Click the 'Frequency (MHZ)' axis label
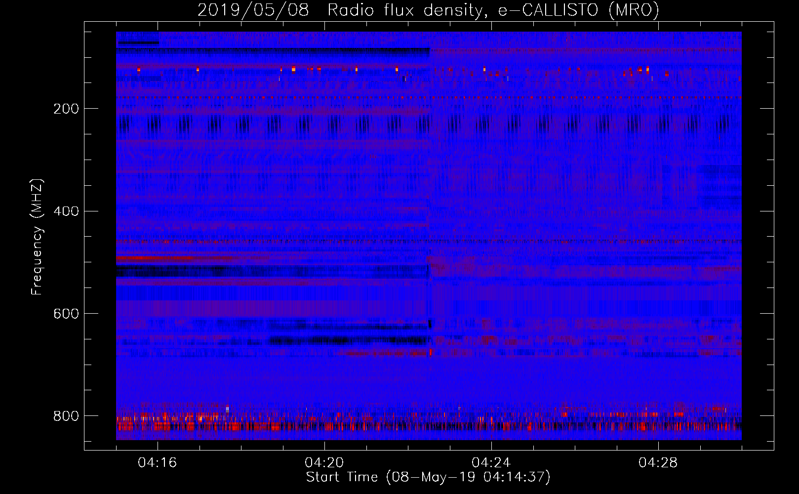The image size is (799, 494). tap(37, 237)
